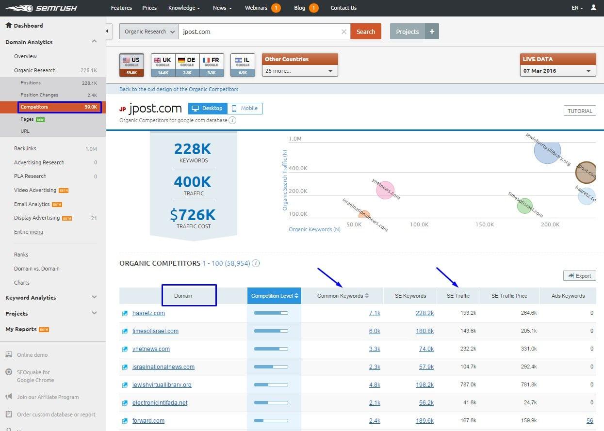
Task: Collapse the Domain Analytics section
Action: coord(94,42)
